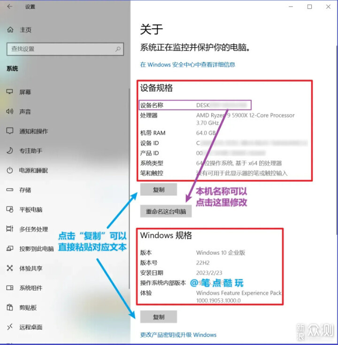Select the 多任务处理 icon
The width and height of the screenshot is (338, 345).
[x=10, y=229]
